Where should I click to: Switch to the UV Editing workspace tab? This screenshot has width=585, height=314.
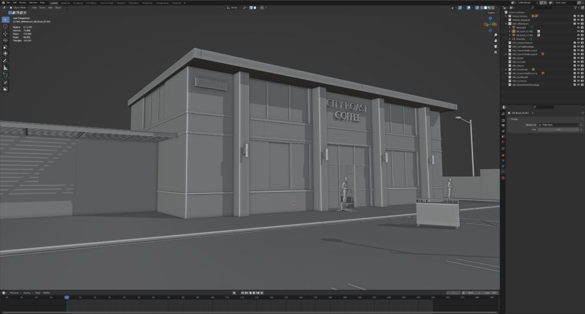(x=91, y=3)
